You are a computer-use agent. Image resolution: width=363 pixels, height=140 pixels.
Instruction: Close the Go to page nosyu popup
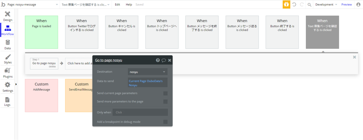click(x=170, y=60)
